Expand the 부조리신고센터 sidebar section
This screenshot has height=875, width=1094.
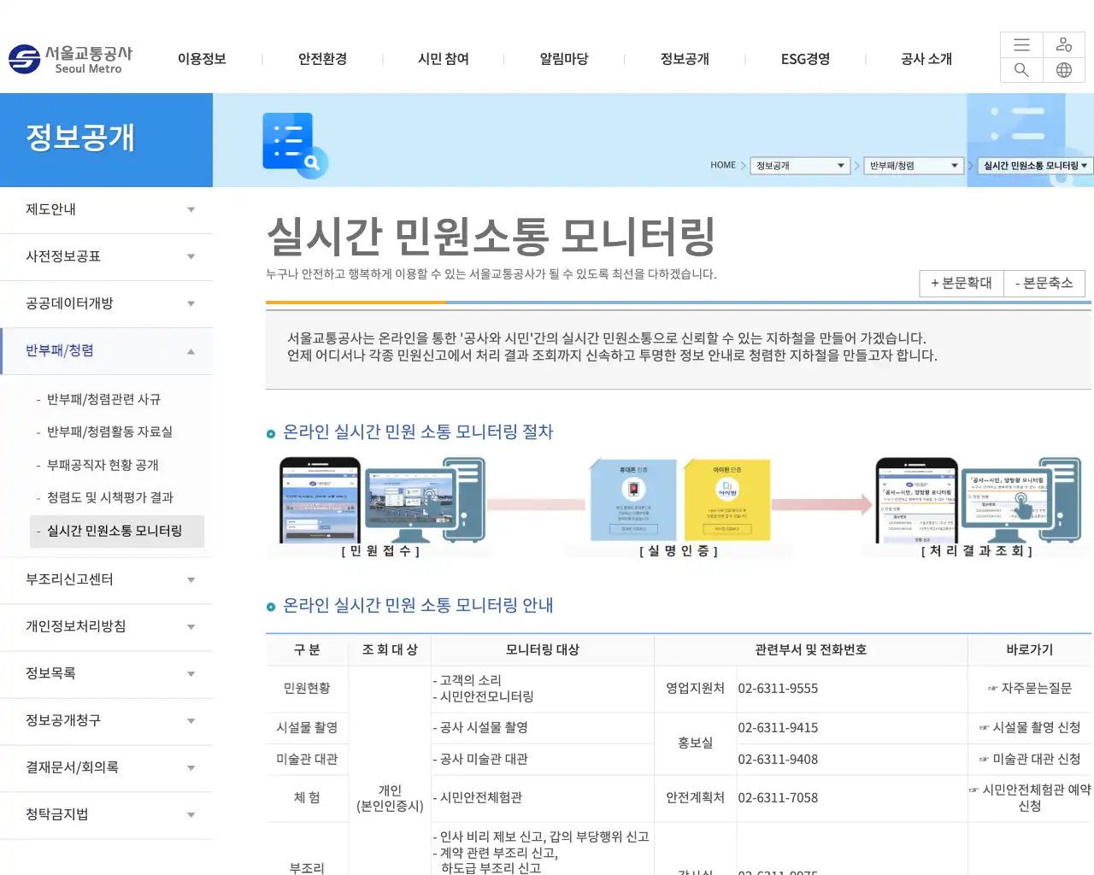point(106,580)
